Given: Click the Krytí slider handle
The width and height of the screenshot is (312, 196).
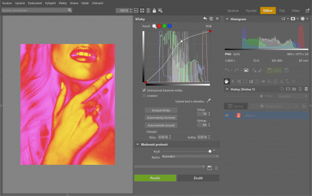Looking at the screenshot, I should click(210, 151).
